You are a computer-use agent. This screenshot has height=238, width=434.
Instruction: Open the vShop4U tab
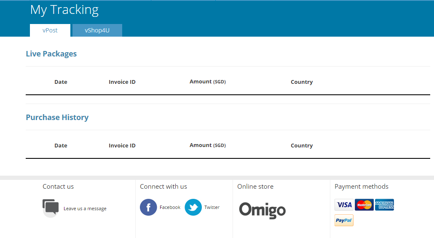(97, 30)
